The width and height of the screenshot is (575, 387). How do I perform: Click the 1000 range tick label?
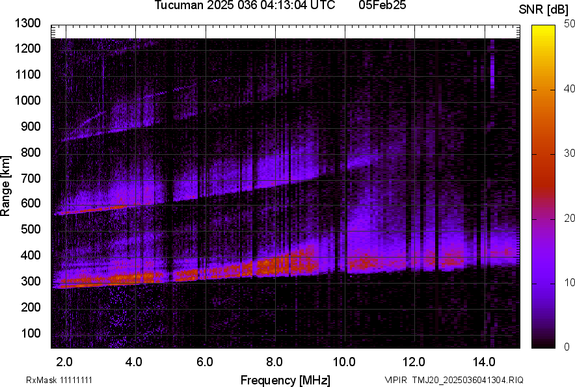click(x=28, y=101)
